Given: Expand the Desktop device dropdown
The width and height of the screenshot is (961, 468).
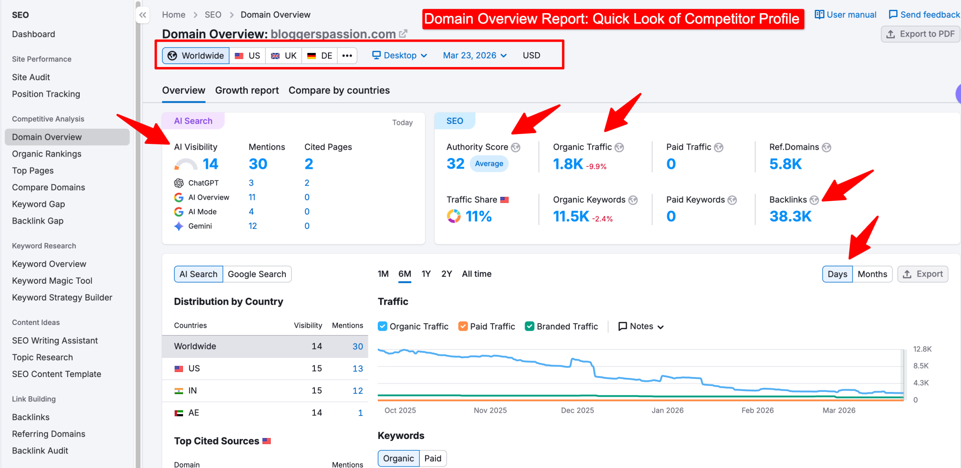Looking at the screenshot, I should point(399,55).
